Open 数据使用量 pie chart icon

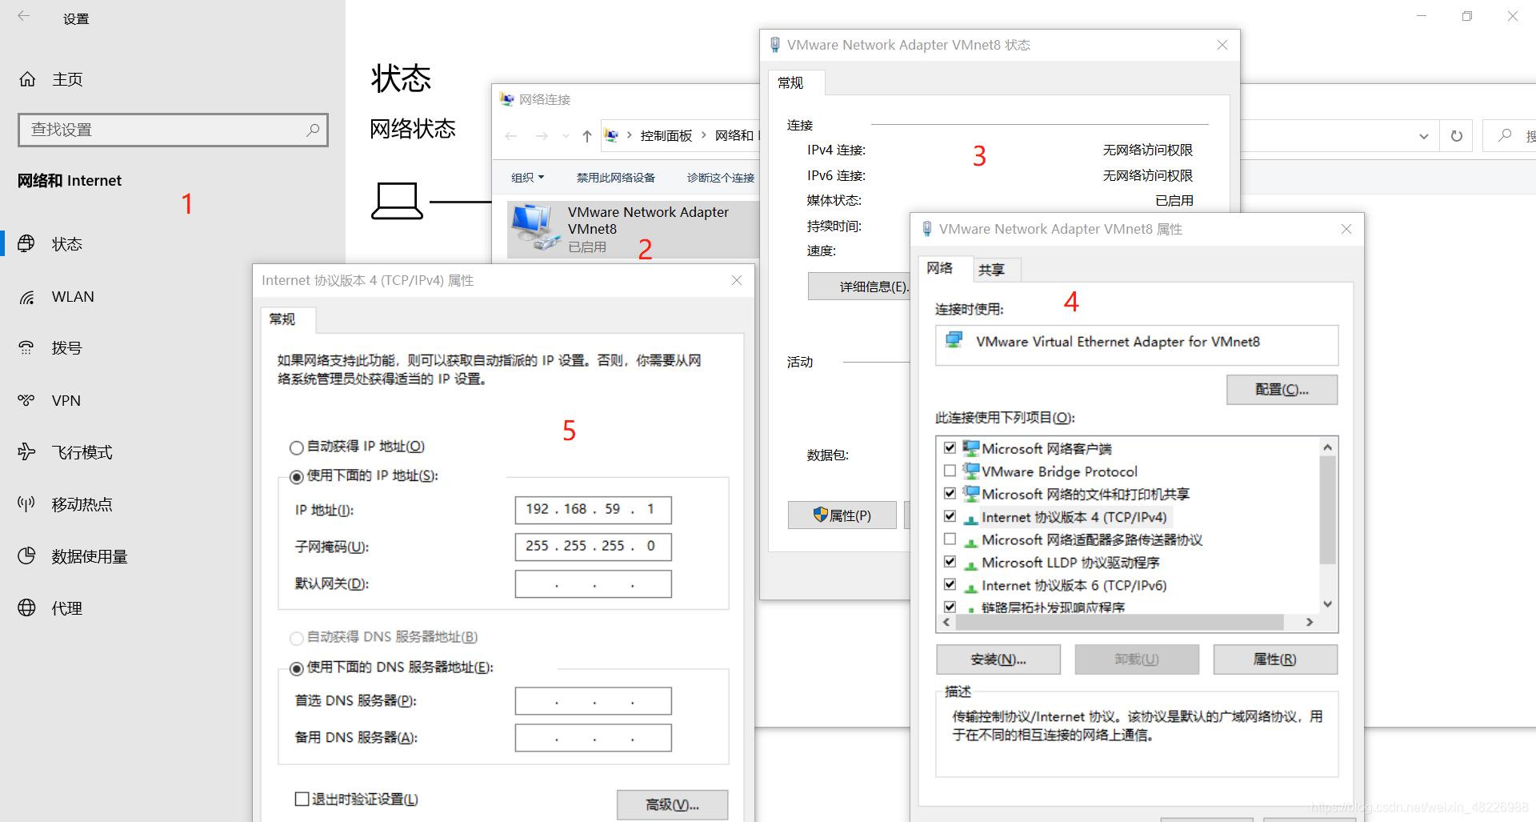coord(26,555)
